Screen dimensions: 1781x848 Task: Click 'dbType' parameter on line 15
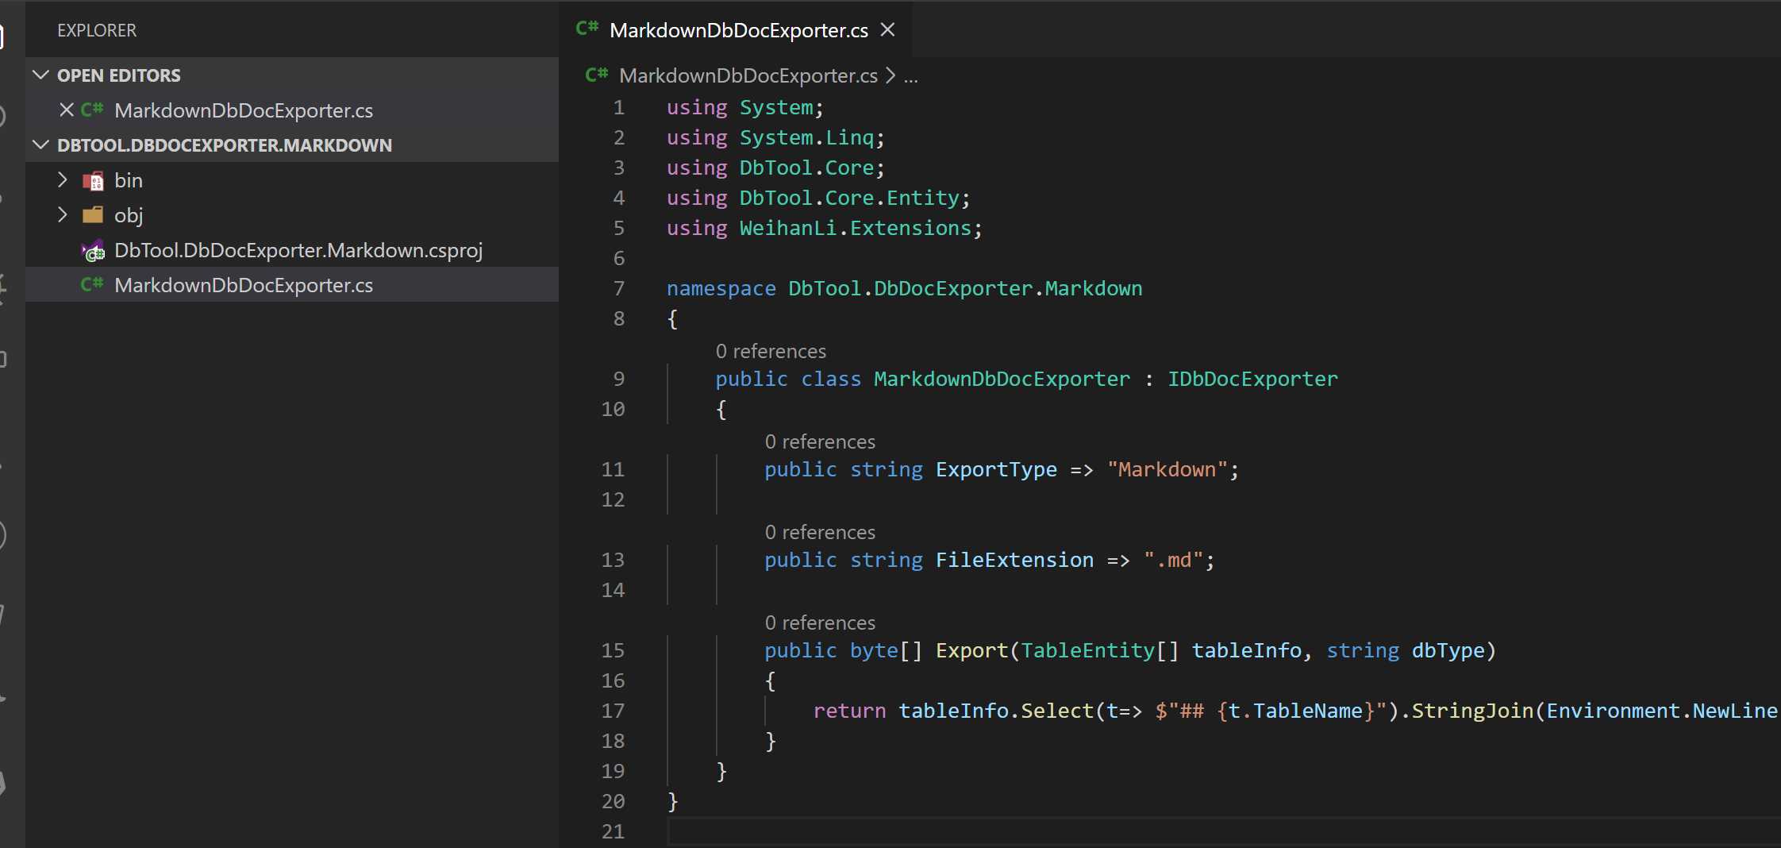[x=1448, y=650]
